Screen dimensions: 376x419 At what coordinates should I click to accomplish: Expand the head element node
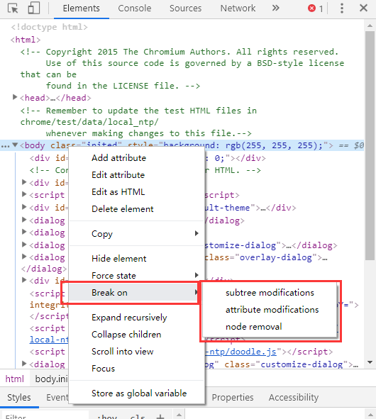point(15,97)
